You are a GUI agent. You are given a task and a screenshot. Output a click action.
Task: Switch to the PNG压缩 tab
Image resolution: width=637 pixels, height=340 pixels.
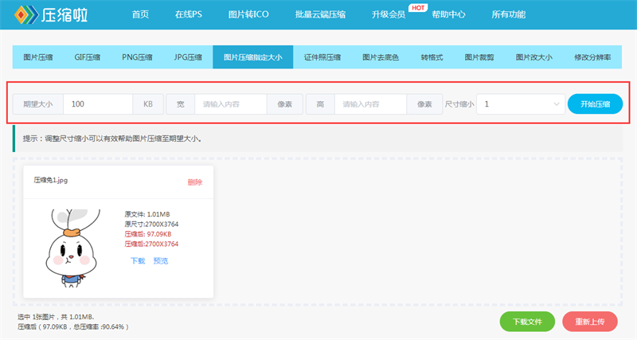[x=137, y=57]
